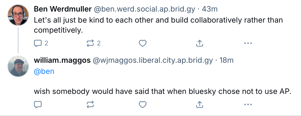Image resolution: width=301 pixels, height=116 pixels.
Task: Repost Ben Werdmuller's post
Action: coord(90,43)
